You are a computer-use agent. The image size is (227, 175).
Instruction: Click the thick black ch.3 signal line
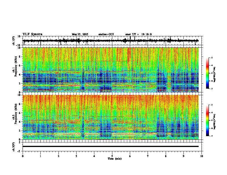click(x=111, y=146)
